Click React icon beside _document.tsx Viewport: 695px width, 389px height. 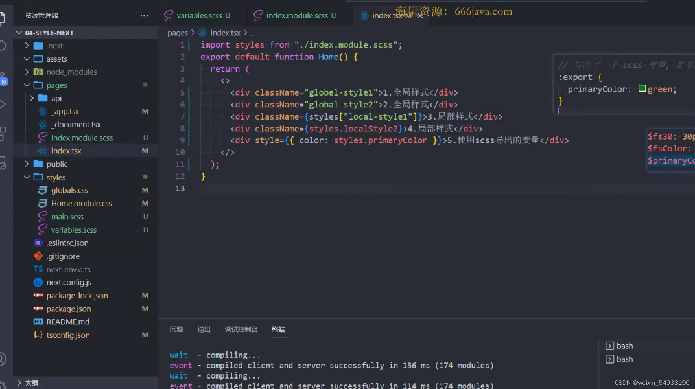coord(43,125)
